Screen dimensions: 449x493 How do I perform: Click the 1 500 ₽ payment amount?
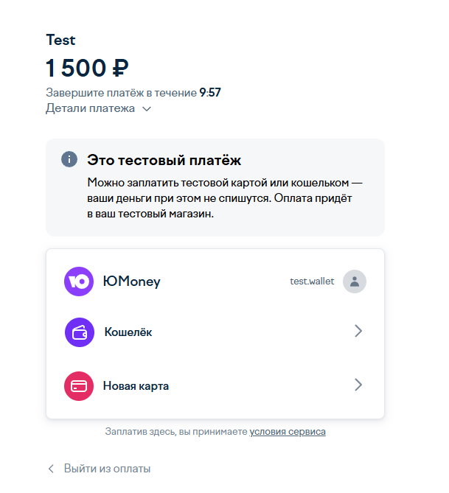click(x=87, y=69)
